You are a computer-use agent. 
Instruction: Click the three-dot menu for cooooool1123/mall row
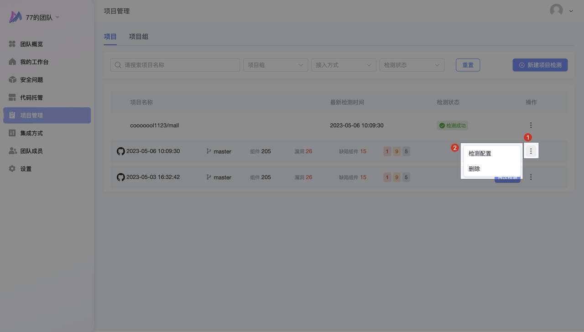tap(531, 125)
